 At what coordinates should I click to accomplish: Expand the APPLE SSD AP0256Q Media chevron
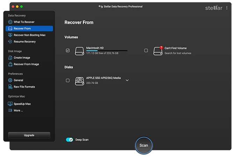(127, 81)
